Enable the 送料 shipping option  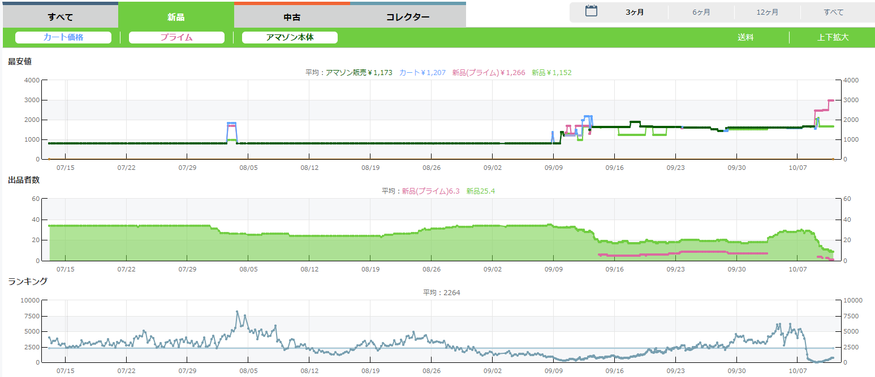point(745,37)
